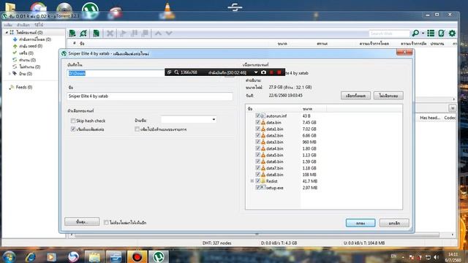Click the OK button in dialog
The image size is (468, 263).
pos(361,223)
